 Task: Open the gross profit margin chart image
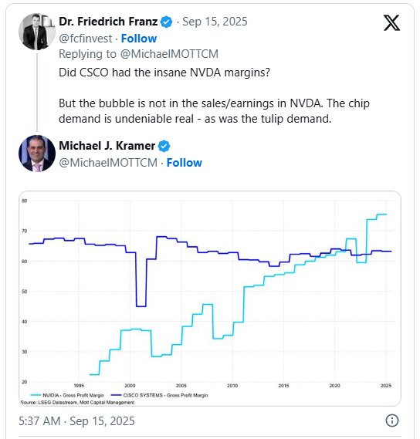pyautogui.click(x=210, y=299)
